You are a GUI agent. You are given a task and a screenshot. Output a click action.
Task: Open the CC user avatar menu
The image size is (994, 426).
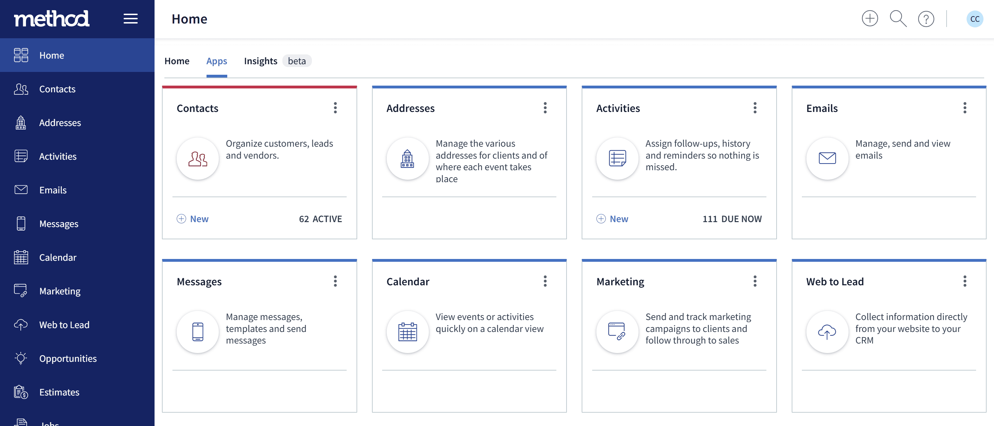pyautogui.click(x=974, y=19)
